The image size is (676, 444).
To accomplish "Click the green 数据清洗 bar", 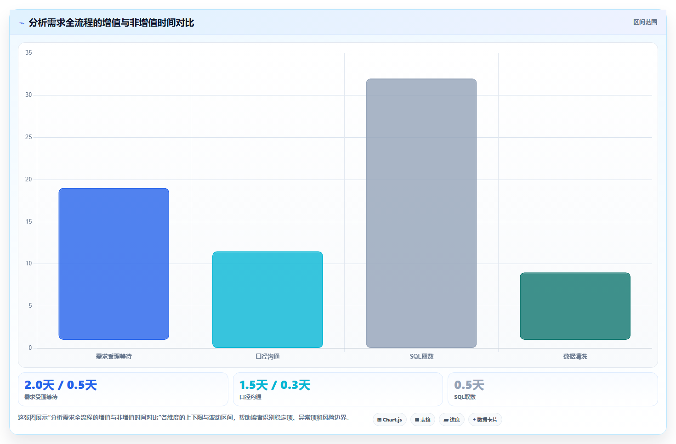I will (x=575, y=306).
